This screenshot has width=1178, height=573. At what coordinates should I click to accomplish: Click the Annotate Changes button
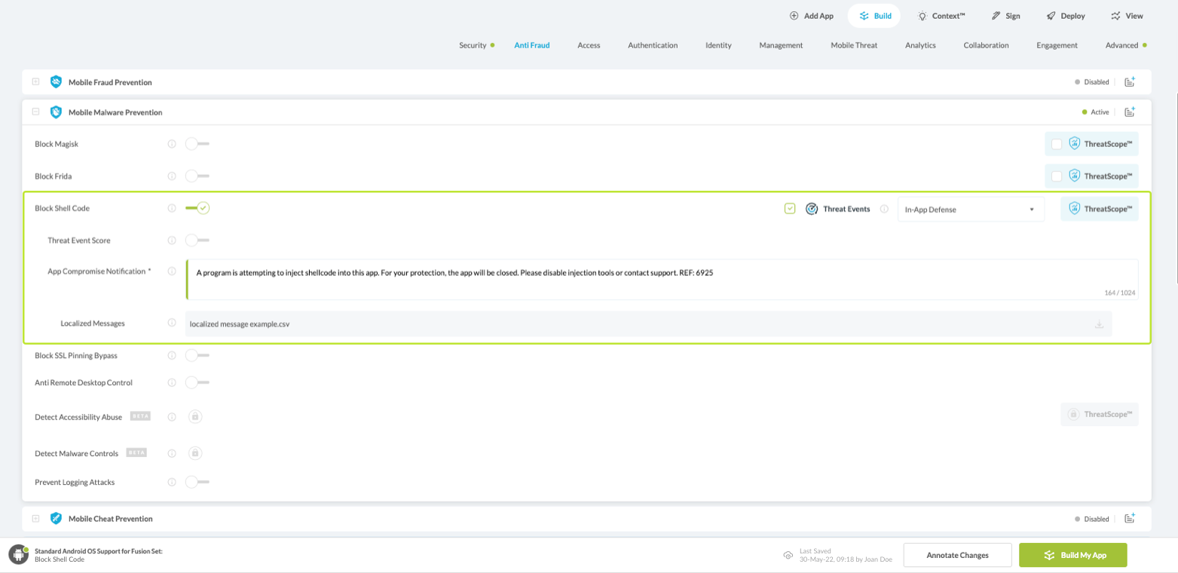click(957, 555)
